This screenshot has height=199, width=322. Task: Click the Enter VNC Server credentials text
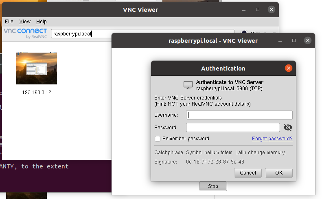(188, 98)
